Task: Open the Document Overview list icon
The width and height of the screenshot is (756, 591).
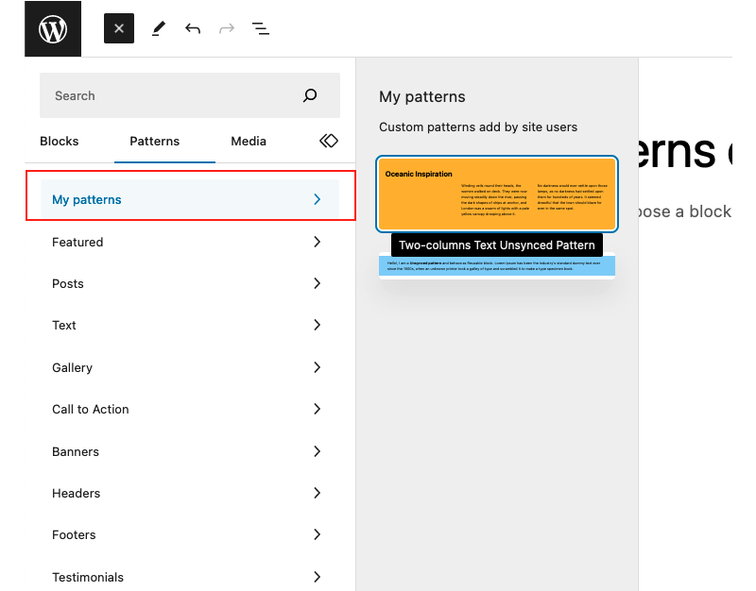Action: pos(261,28)
